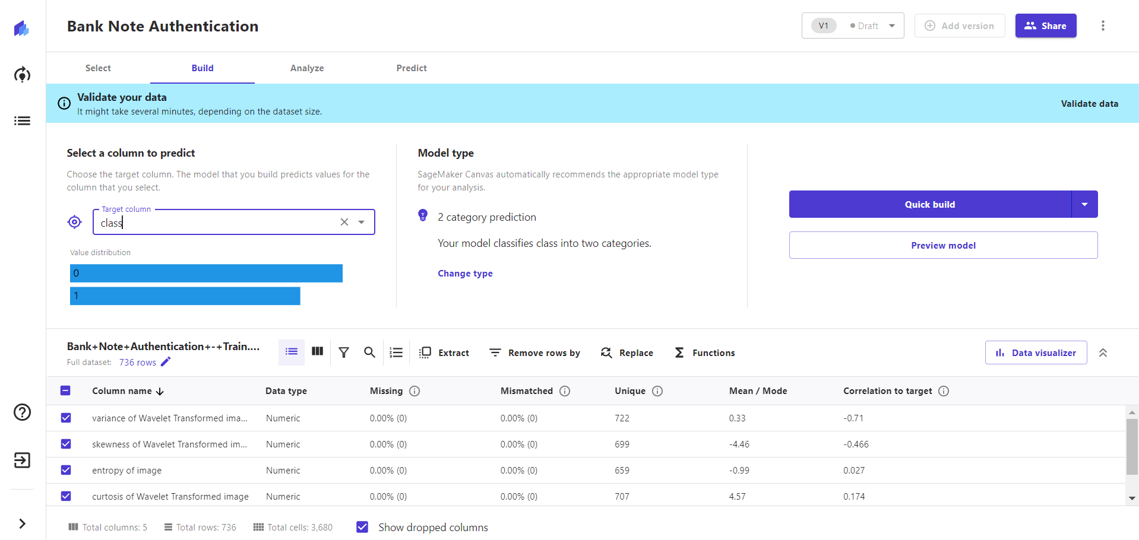Open search within the dataset
The width and height of the screenshot is (1139, 540).
pos(369,352)
